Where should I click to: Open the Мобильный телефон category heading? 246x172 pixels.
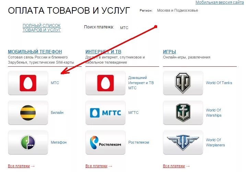pos(35,52)
